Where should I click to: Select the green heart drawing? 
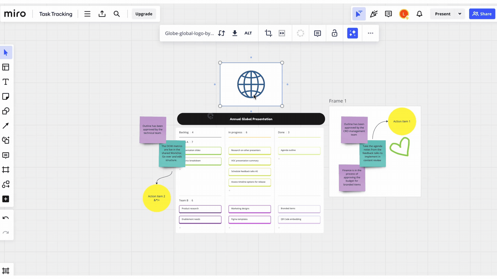click(400, 146)
